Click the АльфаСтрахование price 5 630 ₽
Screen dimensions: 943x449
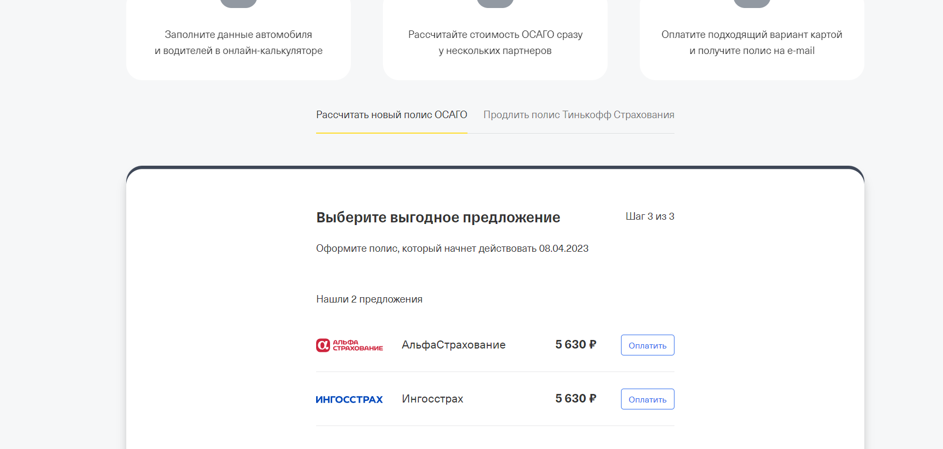(x=576, y=345)
